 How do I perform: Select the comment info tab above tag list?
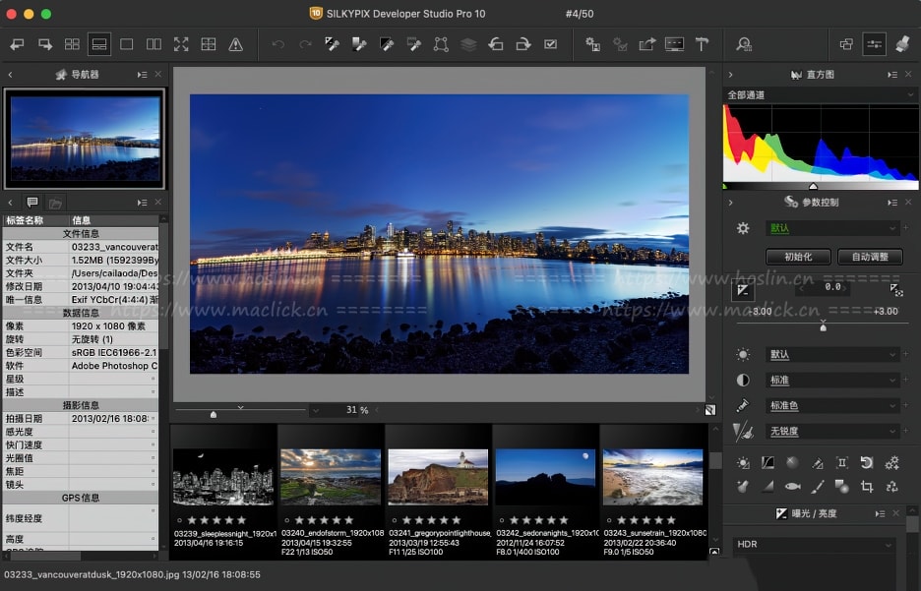32,203
